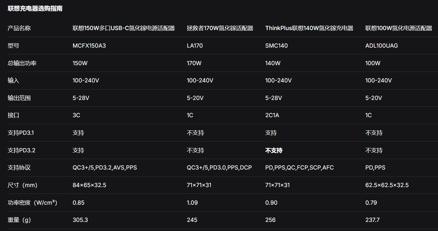Click the 84×65×32.5 dimension value

(90, 185)
